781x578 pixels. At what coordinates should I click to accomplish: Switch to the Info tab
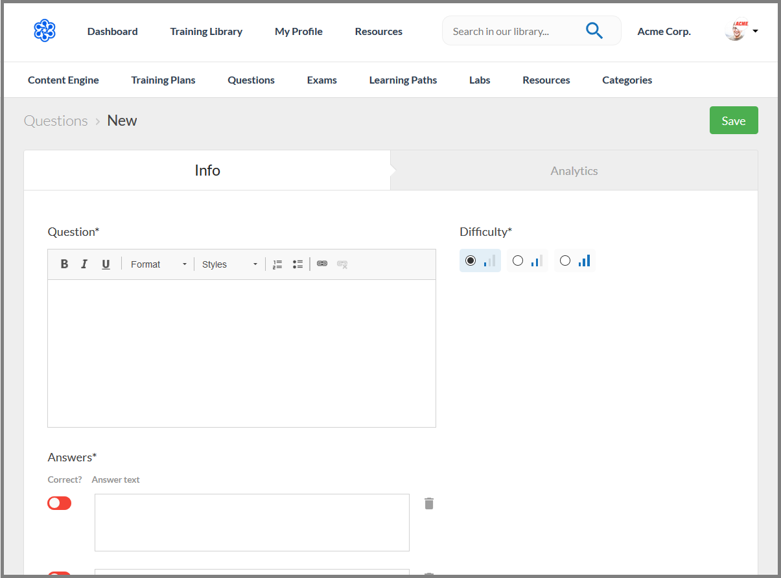point(207,170)
